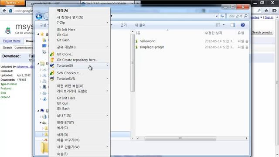
Task: Click the Firefox menu button
Action: tap(13, 3)
